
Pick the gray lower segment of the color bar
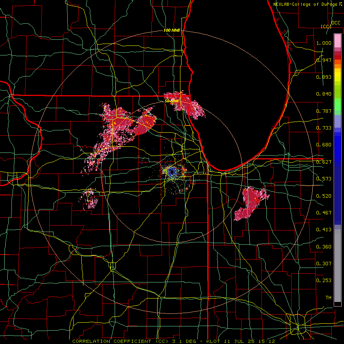click(x=338, y=266)
